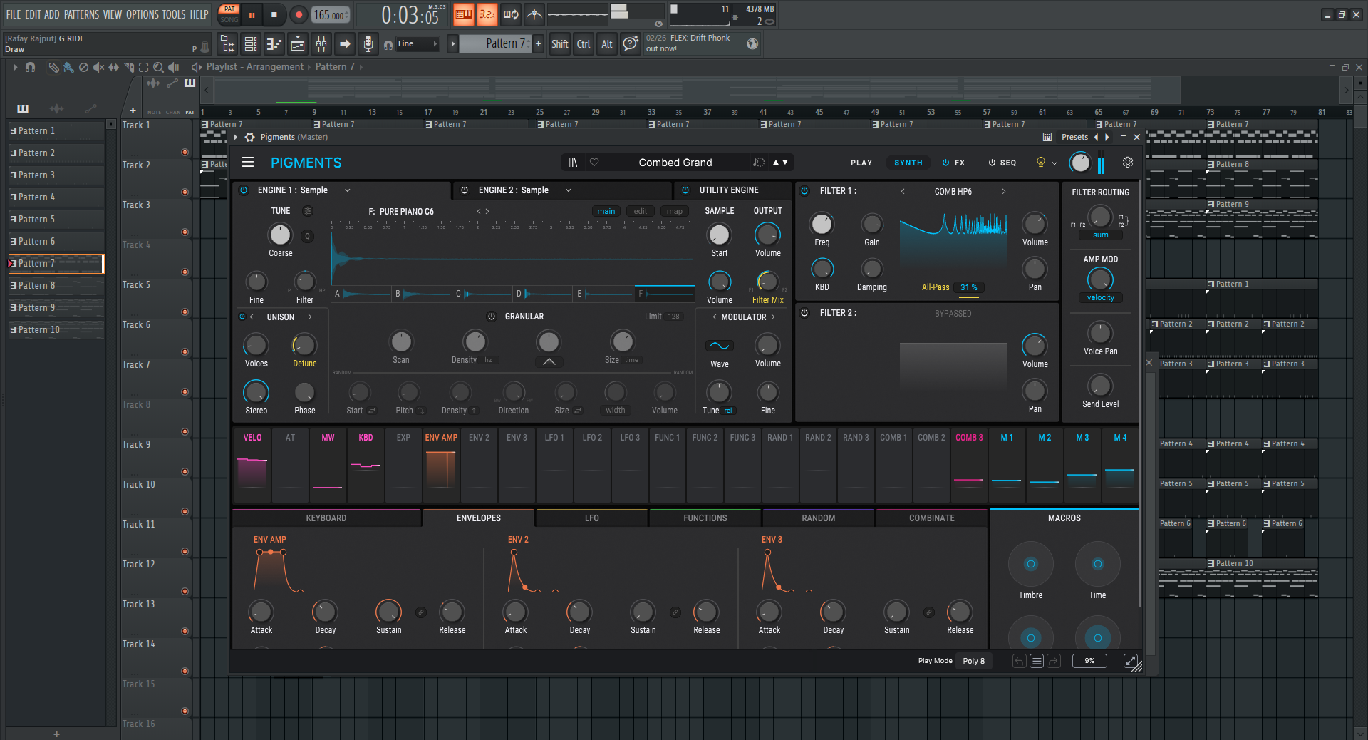This screenshot has height=740, width=1368.
Task: Click the lightbulb tips icon in Pigments
Action: [1040, 163]
